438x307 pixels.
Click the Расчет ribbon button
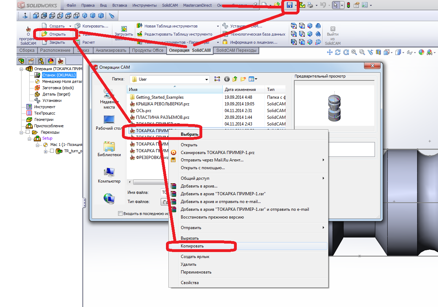[85, 42]
